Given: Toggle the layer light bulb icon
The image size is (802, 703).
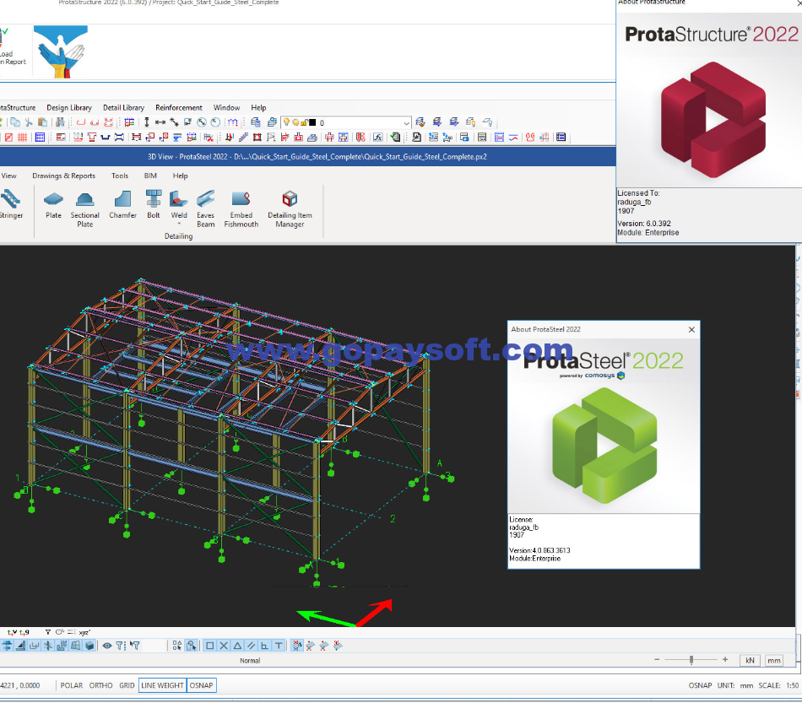Looking at the screenshot, I should coord(286,122).
